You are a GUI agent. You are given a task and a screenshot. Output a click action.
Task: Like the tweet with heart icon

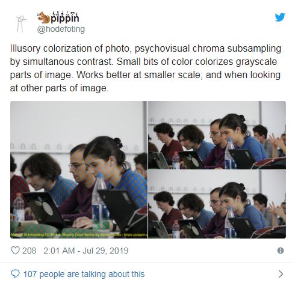tap(15, 251)
